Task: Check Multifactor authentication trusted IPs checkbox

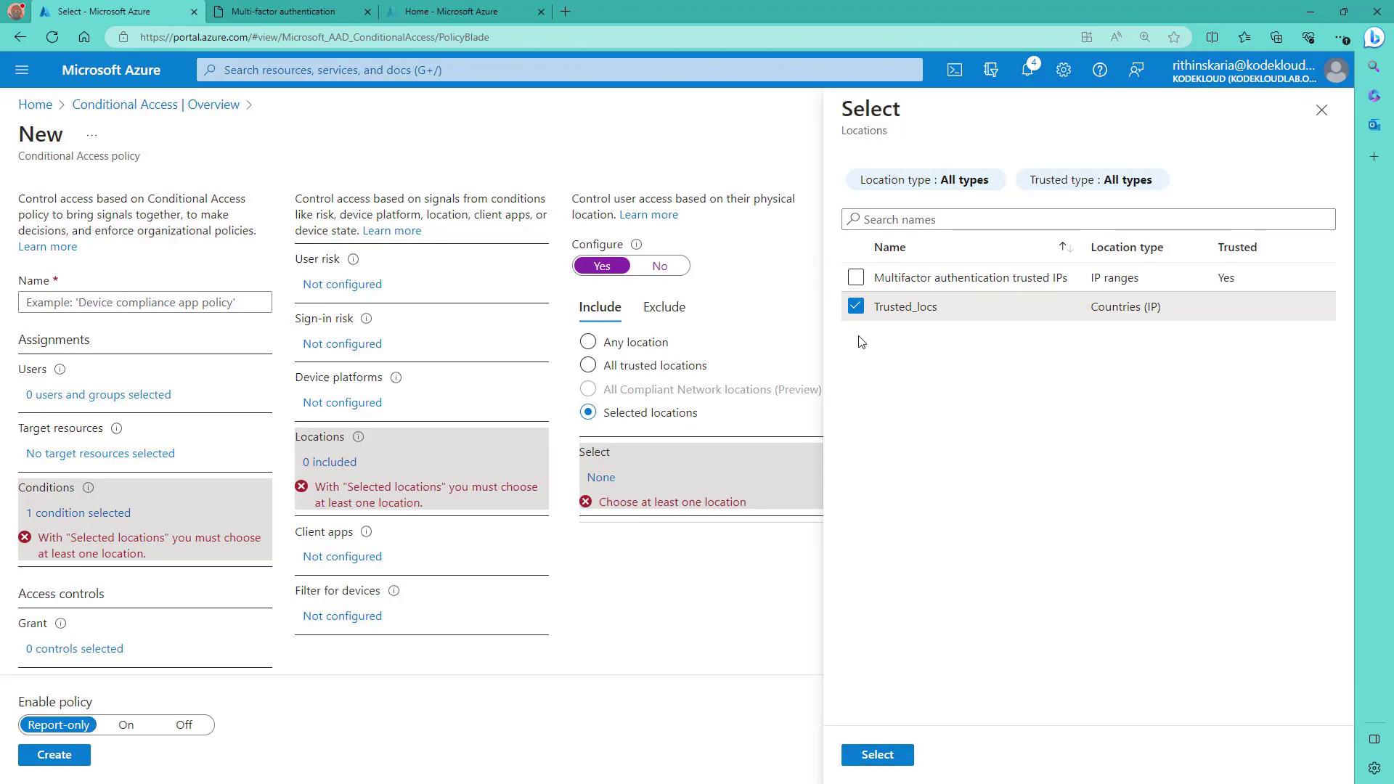Action: coord(856,277)
